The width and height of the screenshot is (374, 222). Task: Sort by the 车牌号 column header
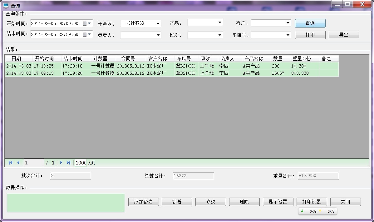click(x=187, y=58)
